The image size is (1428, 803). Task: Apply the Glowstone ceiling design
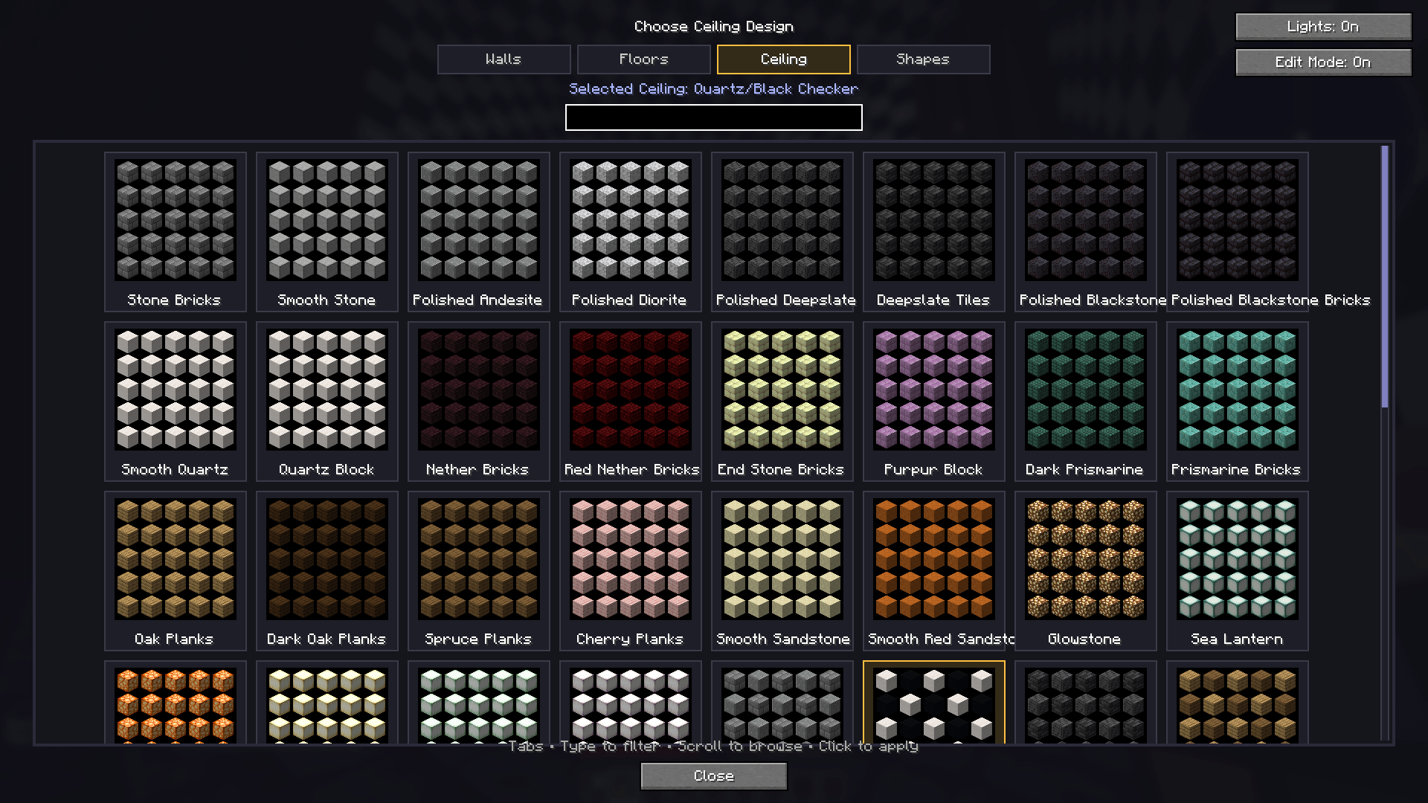(x=1086, y=570)
